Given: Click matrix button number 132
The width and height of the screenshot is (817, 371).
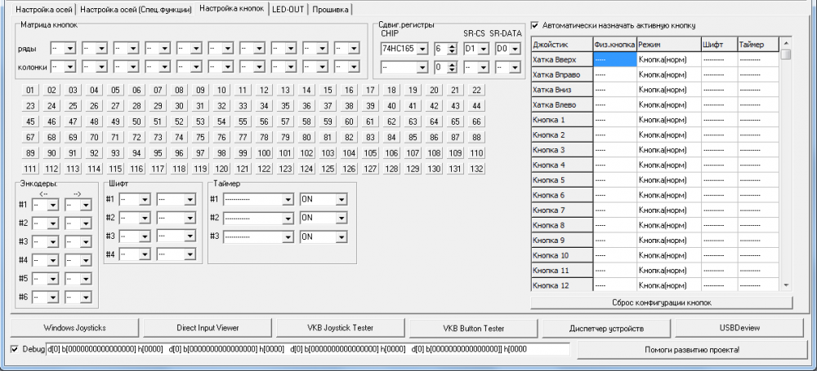Looking at the screenshot, I should pos(476,169).
